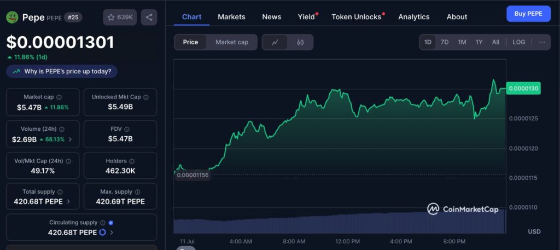Click Vol/Mkt Cap (24h) info icon

pos(68,161)
